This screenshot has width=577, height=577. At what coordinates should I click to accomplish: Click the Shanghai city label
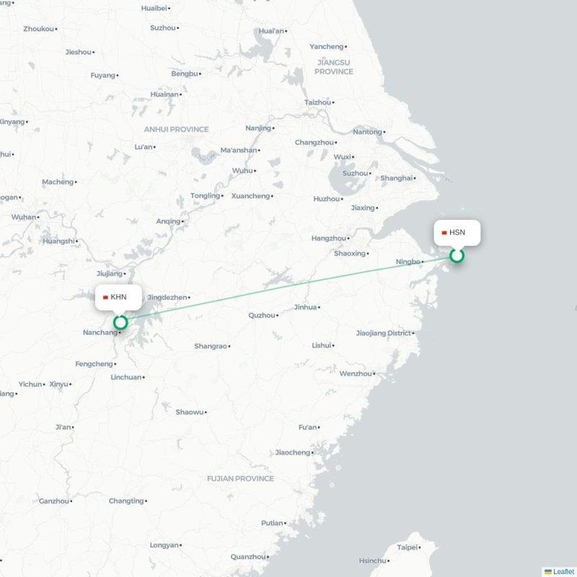[x=396, y=178]
